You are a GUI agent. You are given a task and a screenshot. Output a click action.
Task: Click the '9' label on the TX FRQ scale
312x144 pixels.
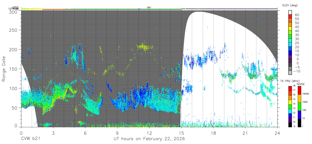294,126
